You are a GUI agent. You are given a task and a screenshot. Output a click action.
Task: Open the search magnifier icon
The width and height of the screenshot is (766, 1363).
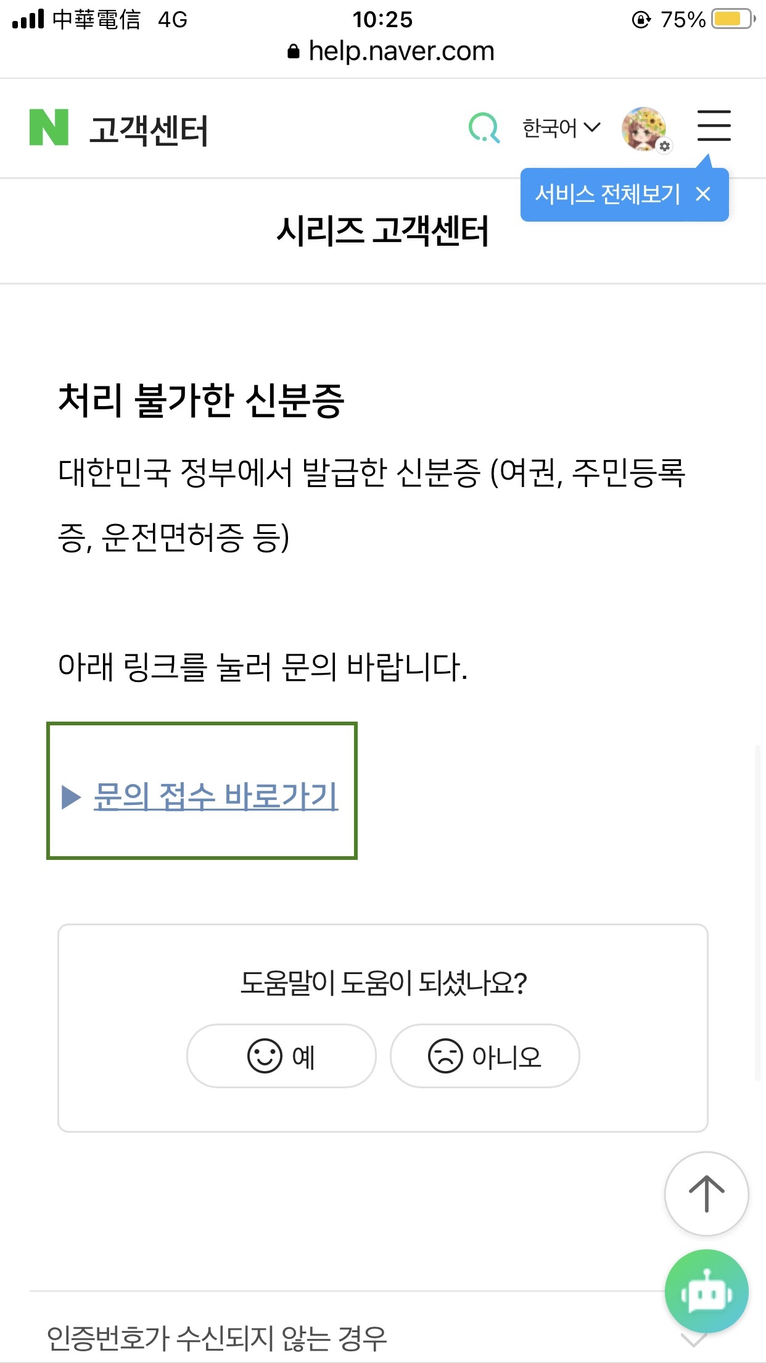(x=484, y=127)
